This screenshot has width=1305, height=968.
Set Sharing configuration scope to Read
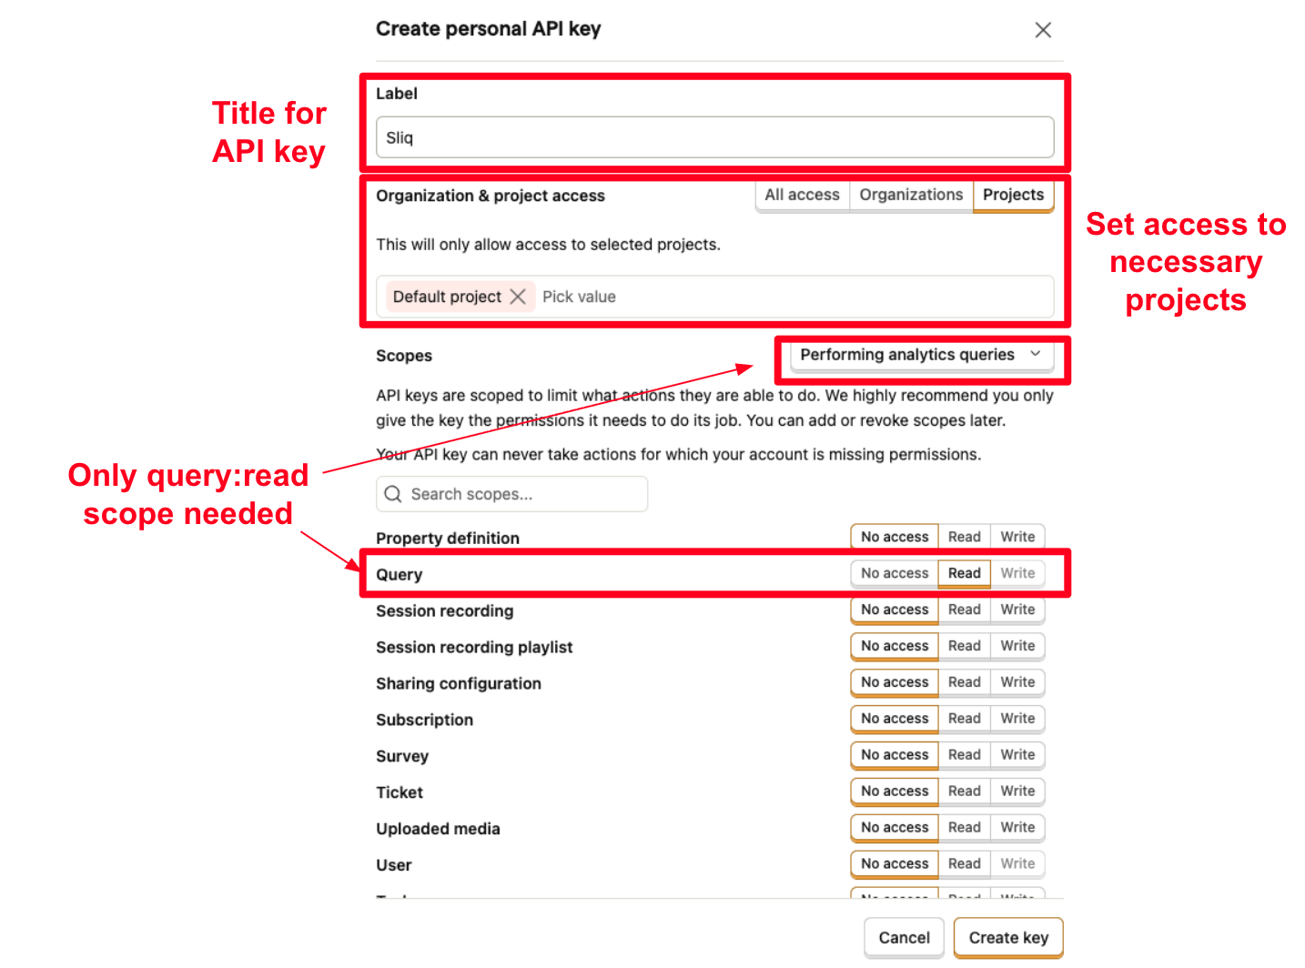pos(964,682)
